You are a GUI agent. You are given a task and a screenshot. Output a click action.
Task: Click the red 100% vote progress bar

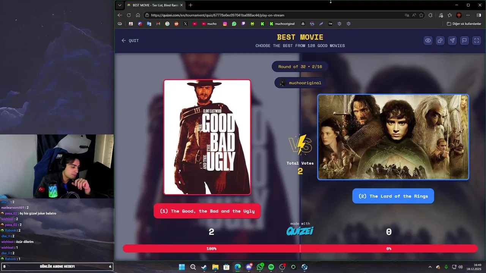tap(211, 249)
